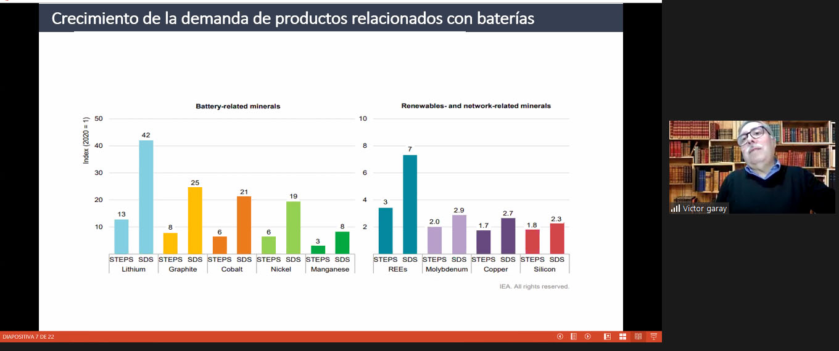839x351 pixels.
Task: Click the REEs SDS teal bar
Action: (x=410, y=204)
